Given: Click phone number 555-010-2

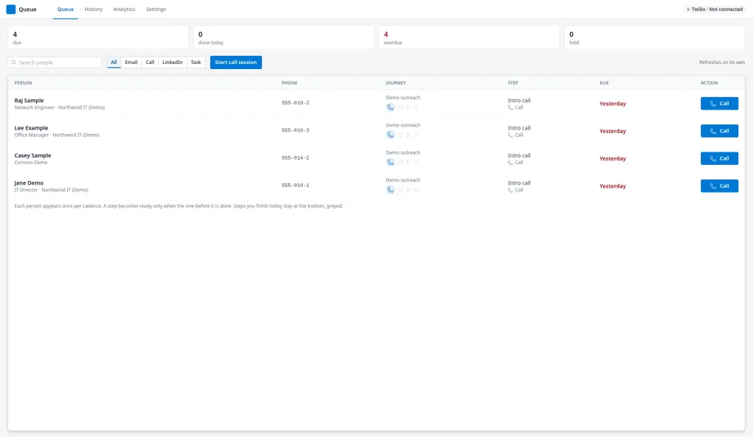Looking at the screenshot, I should coord(296,103).
